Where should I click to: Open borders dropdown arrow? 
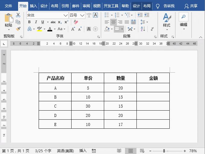pos(122,29)
